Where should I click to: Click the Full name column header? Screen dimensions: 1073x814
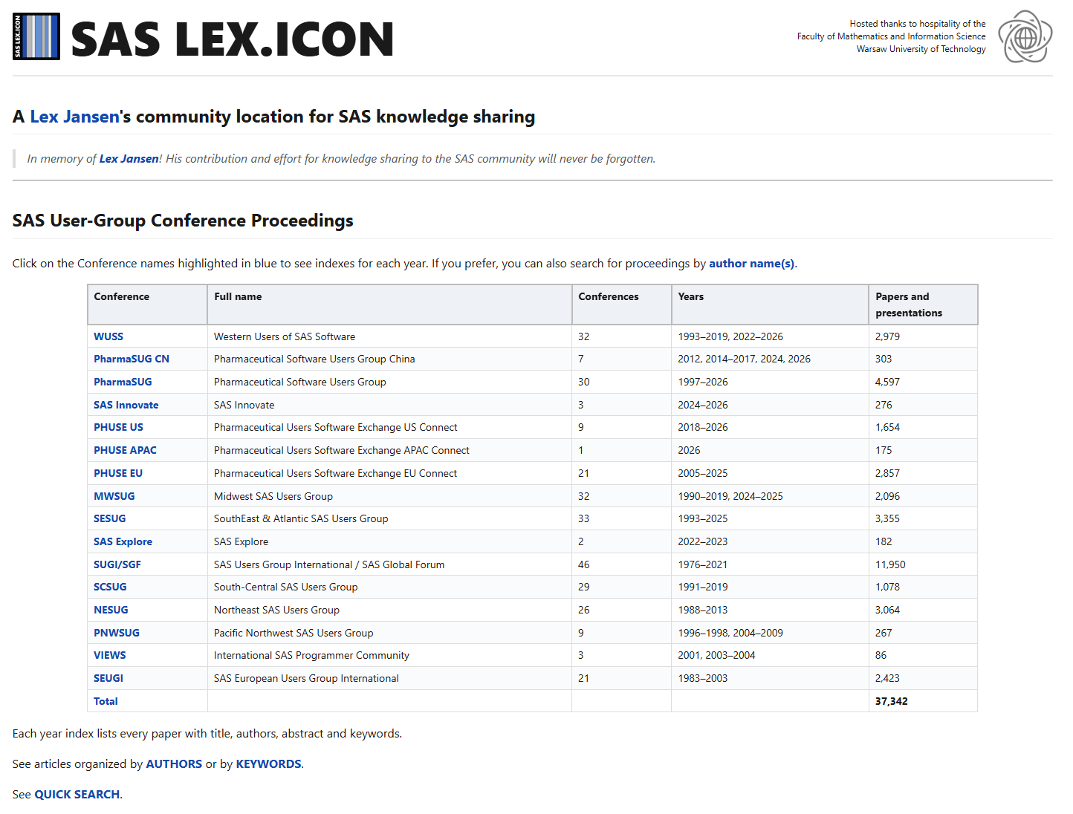(x=389, y=305)
